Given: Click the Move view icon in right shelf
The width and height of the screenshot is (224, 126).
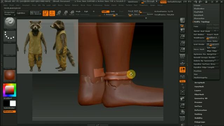Looking at the screenshot, I should 182,99.
